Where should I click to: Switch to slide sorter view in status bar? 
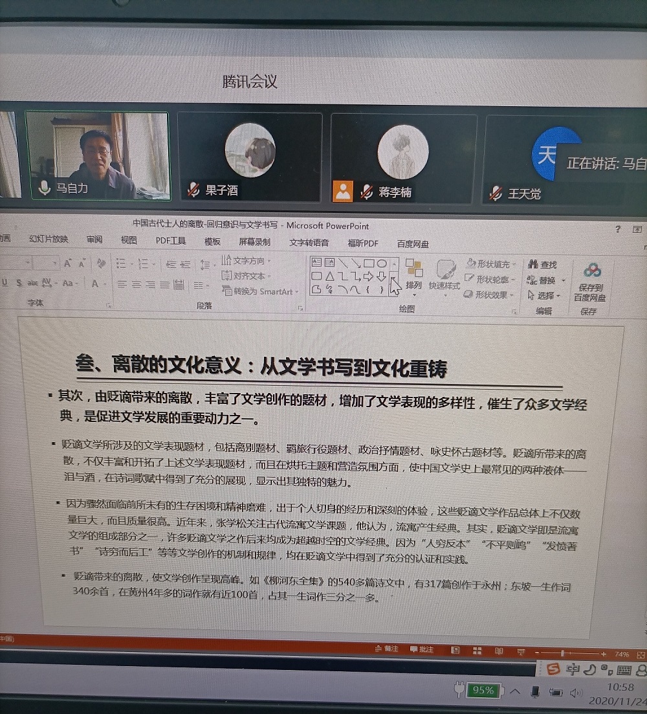pyautogui.click(x=477, y=650)
